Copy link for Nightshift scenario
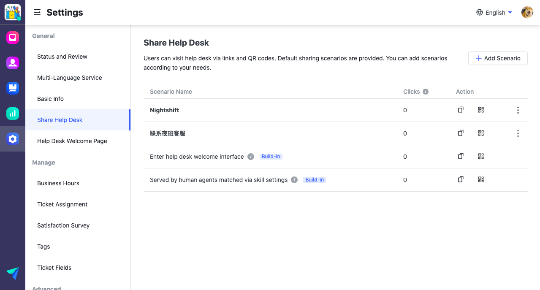 pos(461,110)
